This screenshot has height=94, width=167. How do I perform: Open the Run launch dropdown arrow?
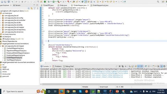click(56, 2)
